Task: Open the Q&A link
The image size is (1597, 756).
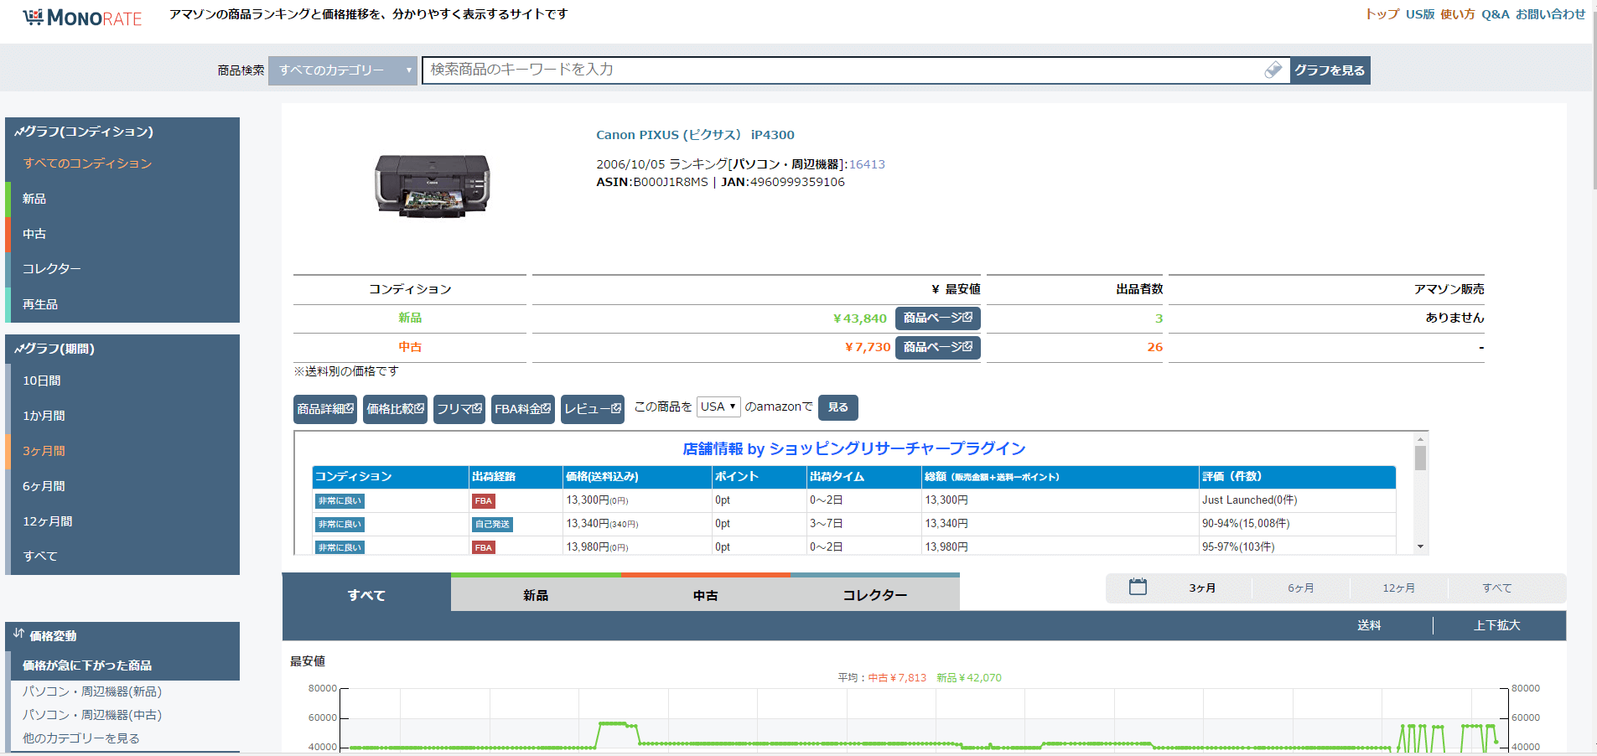Action: 1496,14
